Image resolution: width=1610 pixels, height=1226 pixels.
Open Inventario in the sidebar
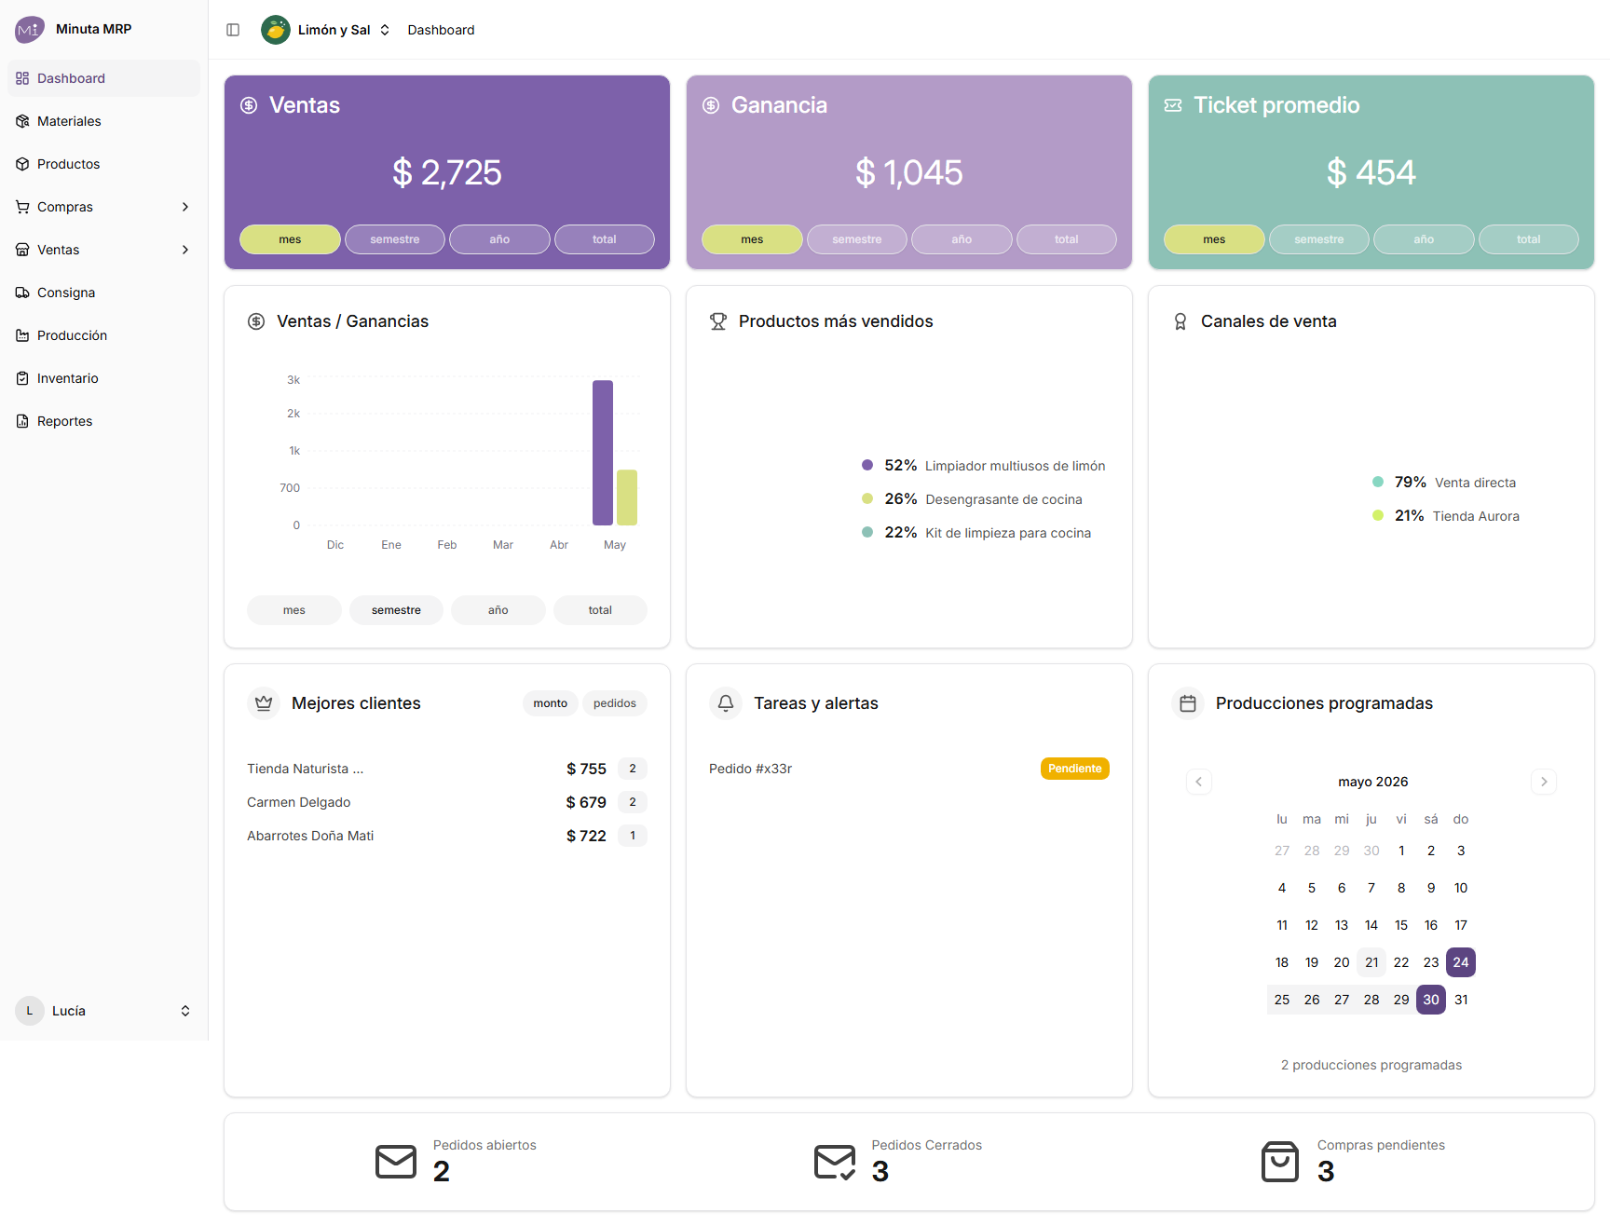(103, 378)
